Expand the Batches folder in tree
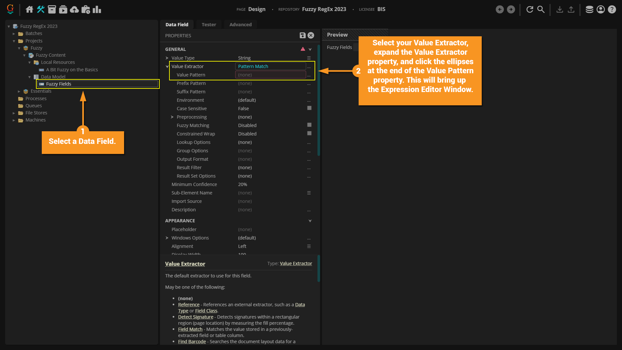 click(x=14, y=34)
